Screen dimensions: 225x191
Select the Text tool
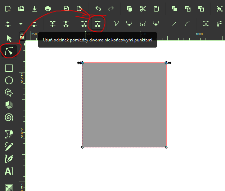tap(9, 171)
